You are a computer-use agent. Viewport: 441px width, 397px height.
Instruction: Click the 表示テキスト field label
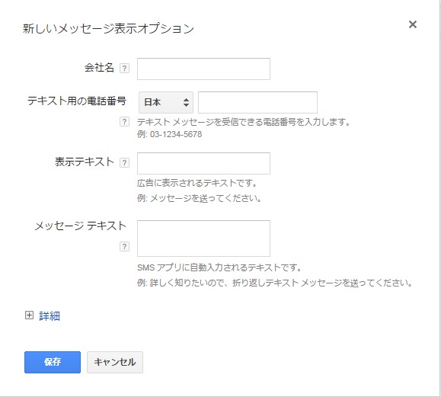(x=84, y=162)
